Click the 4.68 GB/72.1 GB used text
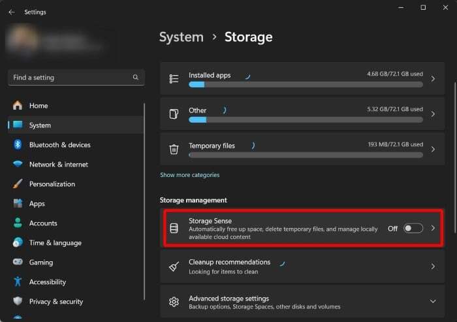 [394, 74]
